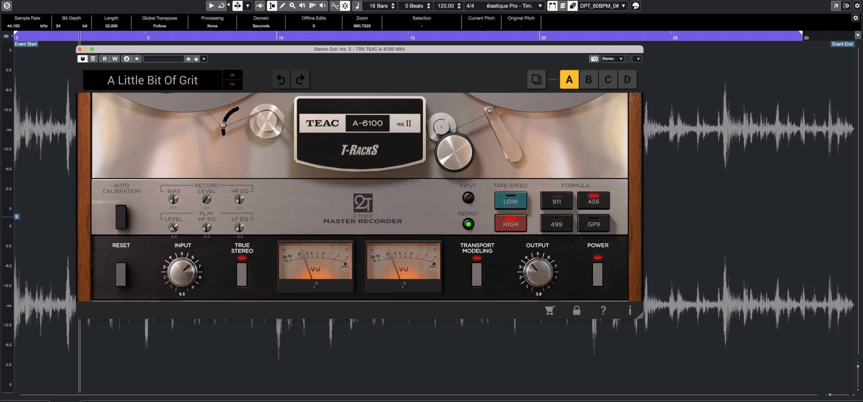Click the large INPUT knob

click(182, 272)
